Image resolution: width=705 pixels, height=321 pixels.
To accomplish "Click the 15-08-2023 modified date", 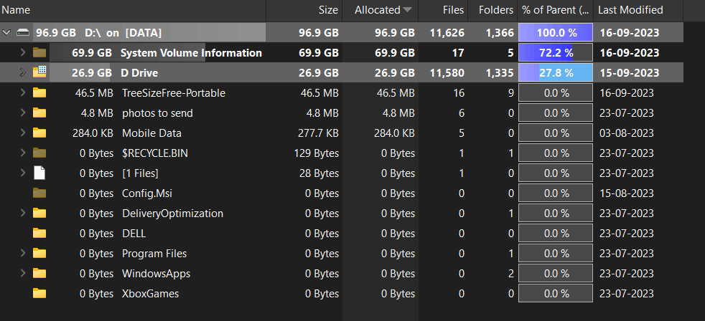I will click(626, 193).
